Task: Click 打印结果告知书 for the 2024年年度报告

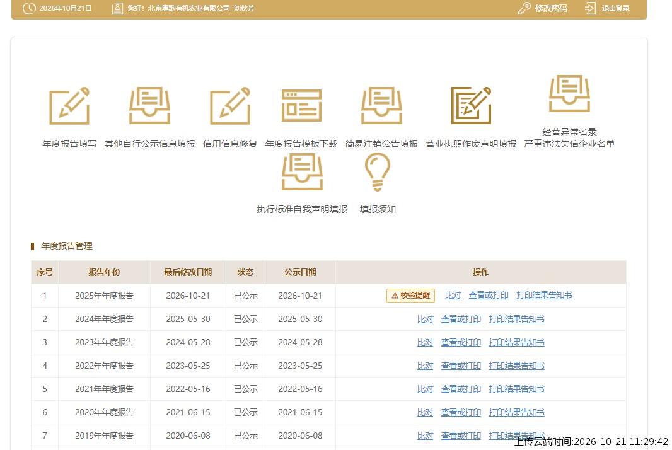Action: (516, 319)
